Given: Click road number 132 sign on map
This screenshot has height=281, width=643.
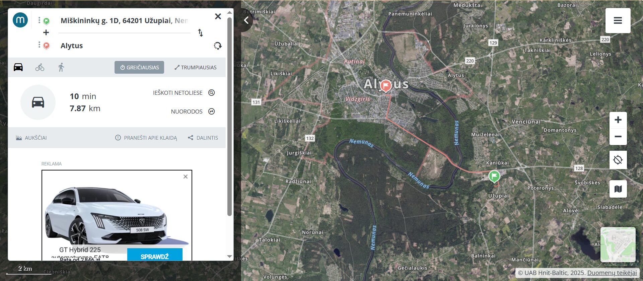Looking at the screenshot, I should click(310, 138).
